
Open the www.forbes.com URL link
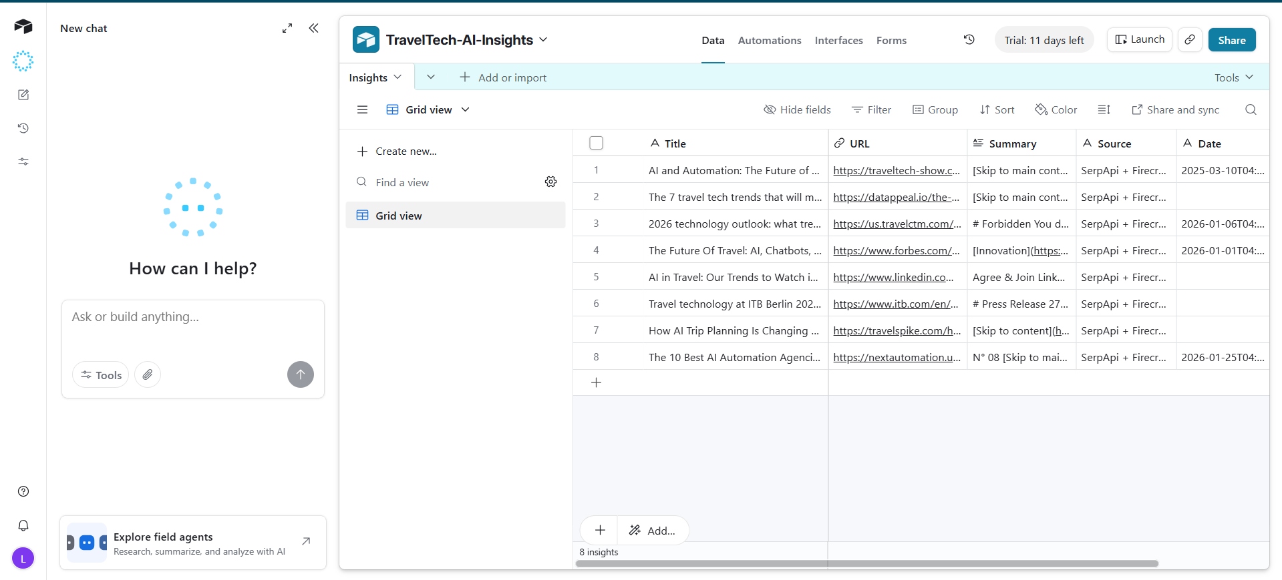point(897,250)
